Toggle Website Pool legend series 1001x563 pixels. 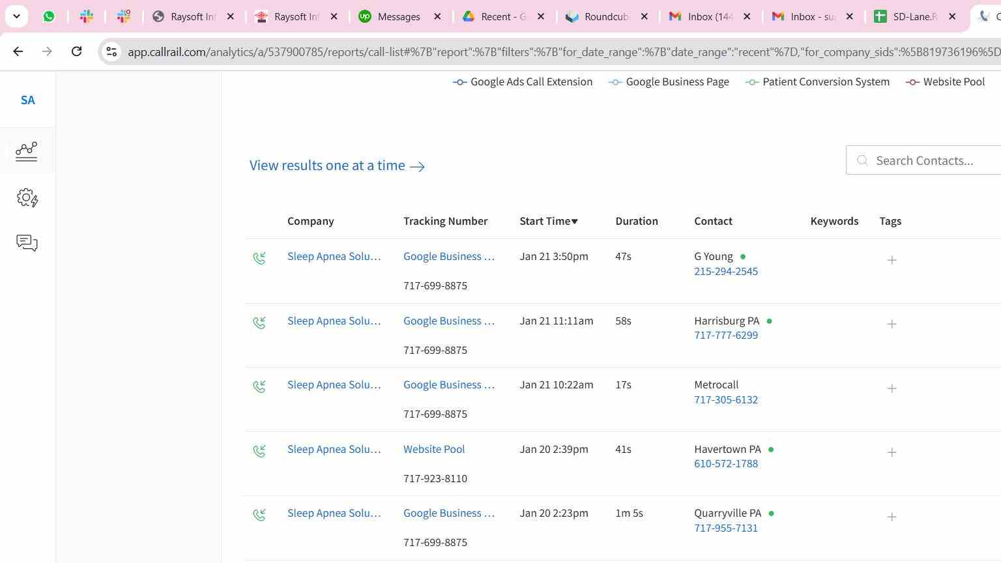[945, 82]
